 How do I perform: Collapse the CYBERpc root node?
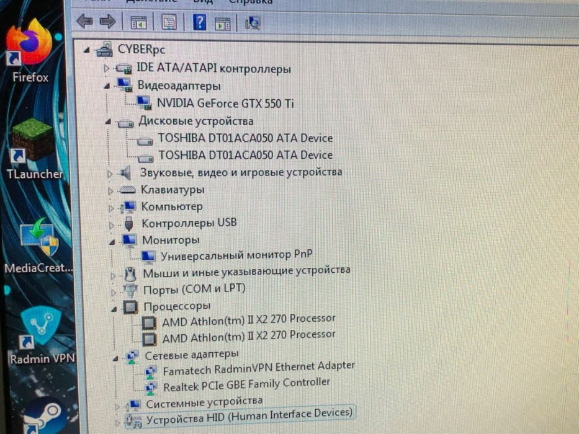click(87, 50)
